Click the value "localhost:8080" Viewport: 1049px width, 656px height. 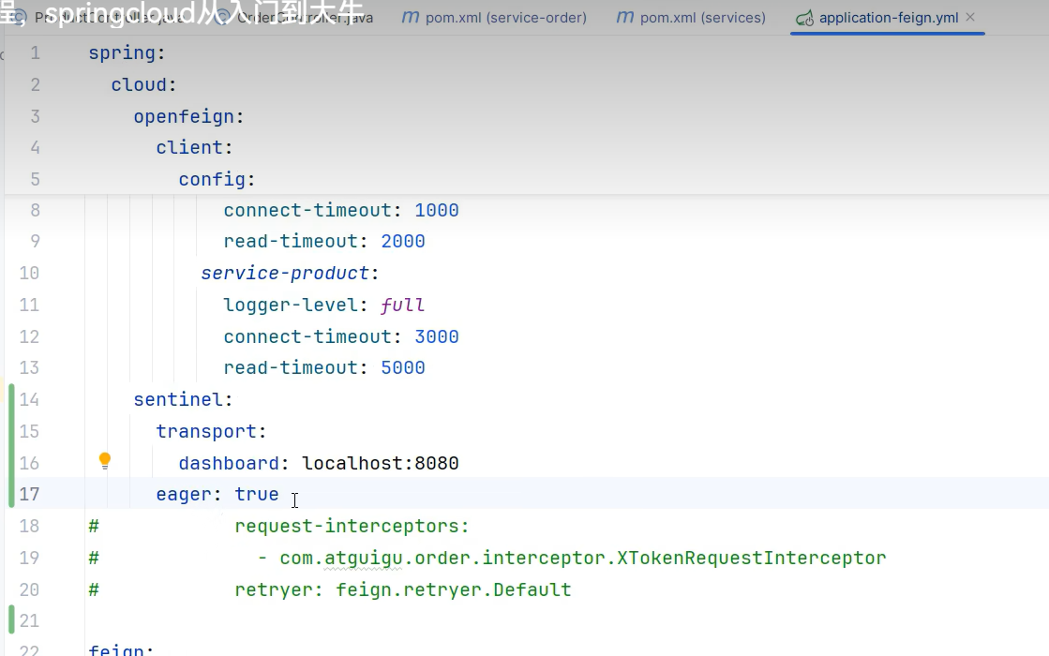[x=380, y=463]
